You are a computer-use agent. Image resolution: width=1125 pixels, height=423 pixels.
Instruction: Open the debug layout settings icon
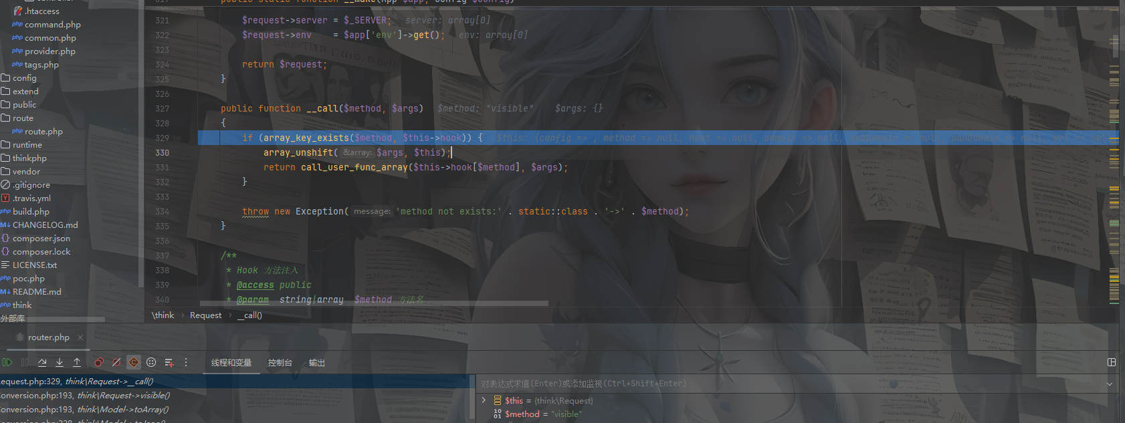[1112, 362]
